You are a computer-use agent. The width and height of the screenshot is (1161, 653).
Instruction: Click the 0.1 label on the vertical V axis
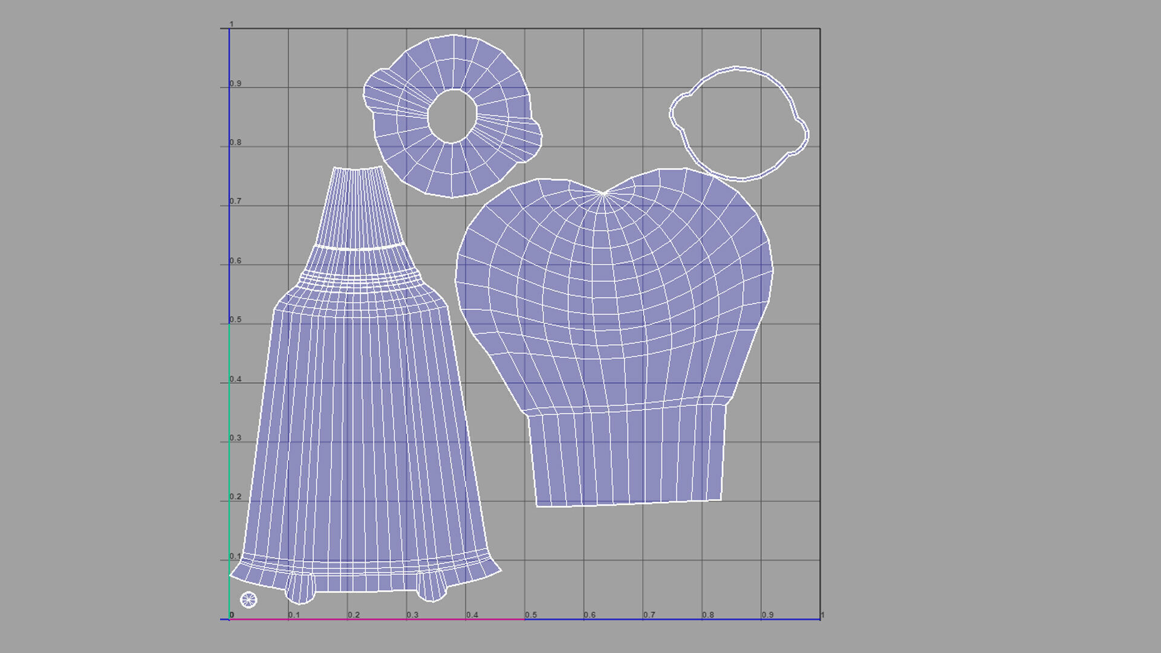point(235,556)
